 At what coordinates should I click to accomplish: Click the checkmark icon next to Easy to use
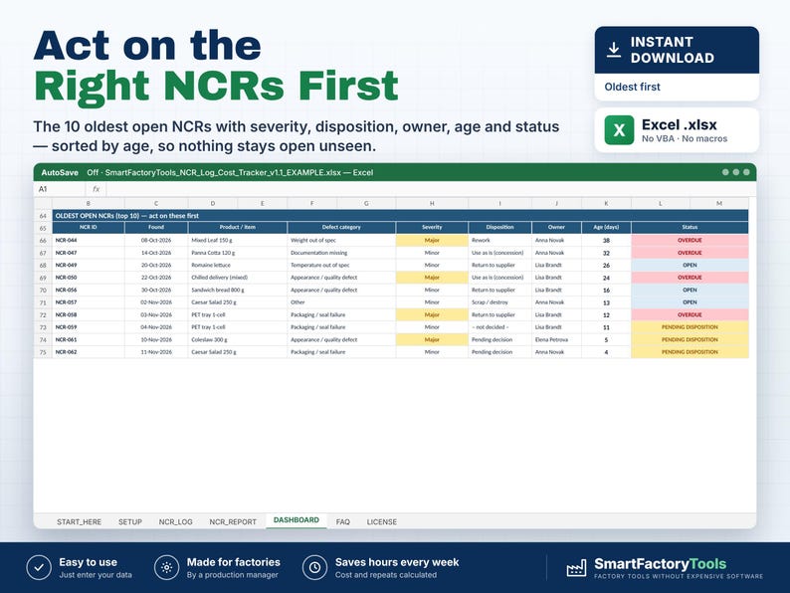tap(39, 567)
